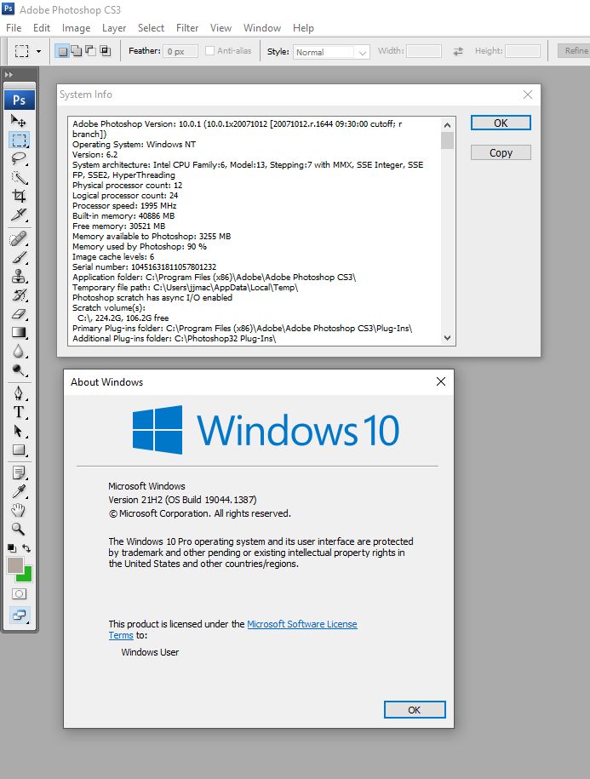Image resolution: width=590 pixels, height=779 pixels.
Task: Open the Style dropdown showing Normal
Action: tap(331, 52)
